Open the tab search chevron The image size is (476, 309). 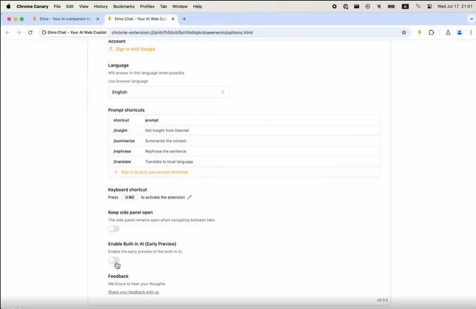pyautogui.click(x=471, y=19)
